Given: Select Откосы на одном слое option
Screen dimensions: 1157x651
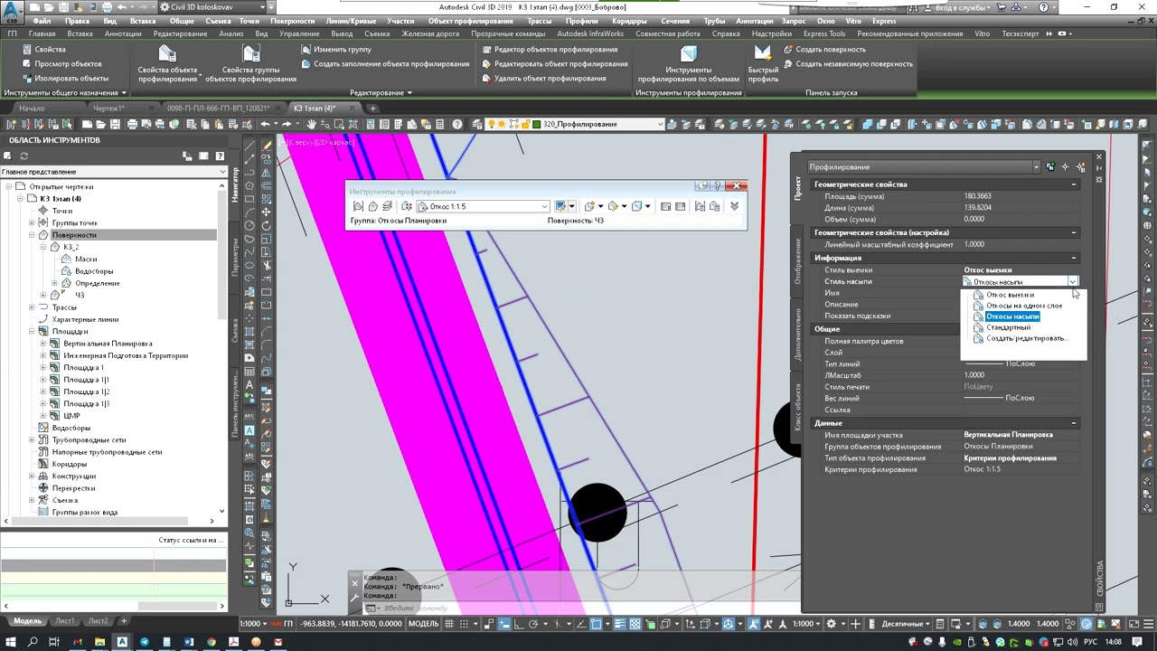Looking at the screenshot, I should click(1024, 306).
